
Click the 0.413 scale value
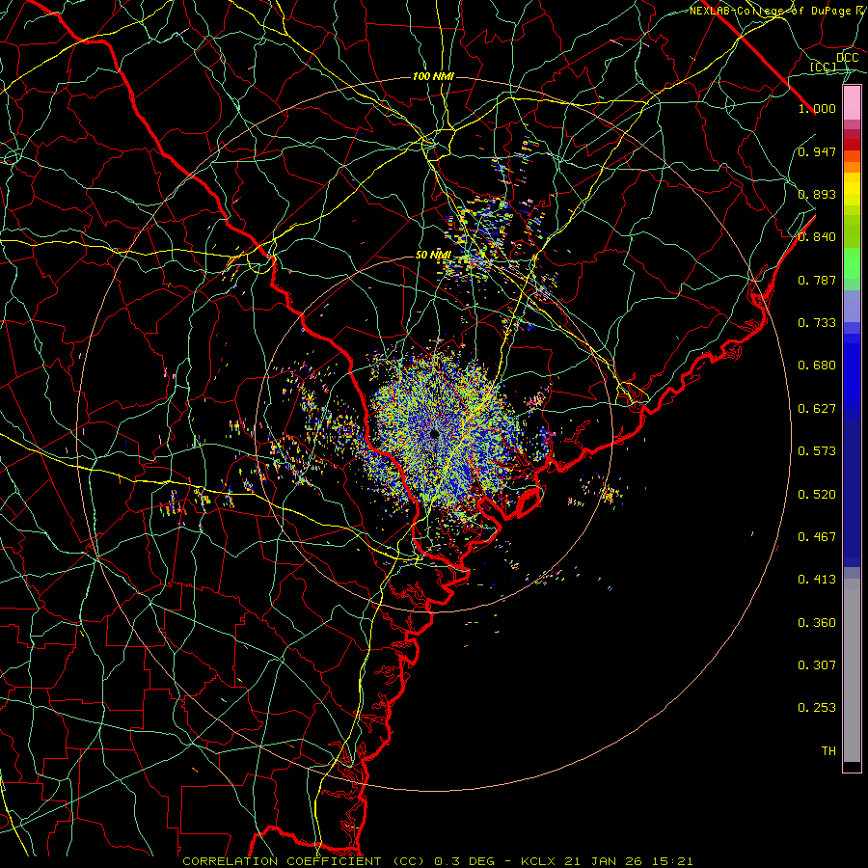pyautogui.click(x=817, y=580)
